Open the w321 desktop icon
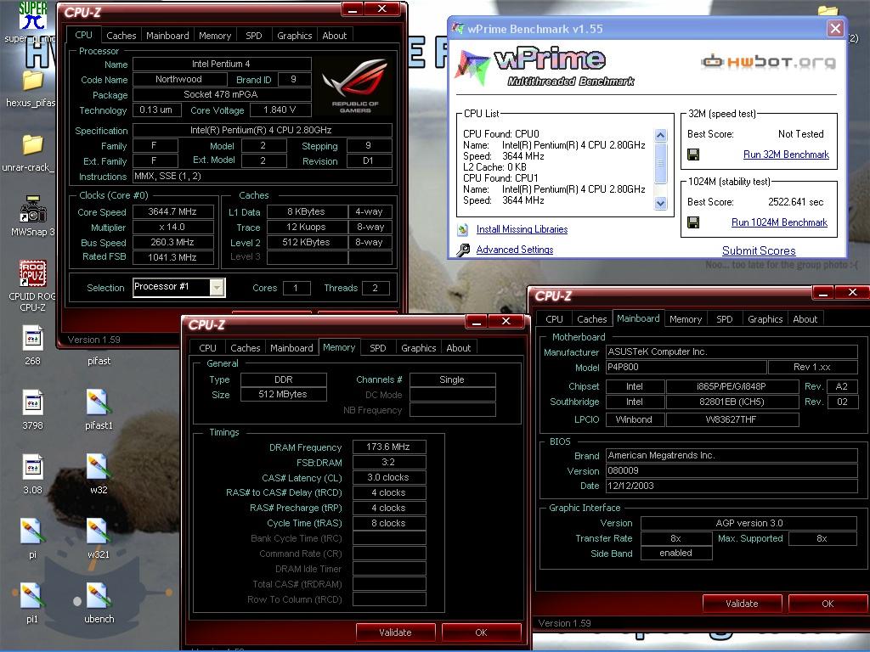Viewport: 870px width, 652px height. [99, 531]
